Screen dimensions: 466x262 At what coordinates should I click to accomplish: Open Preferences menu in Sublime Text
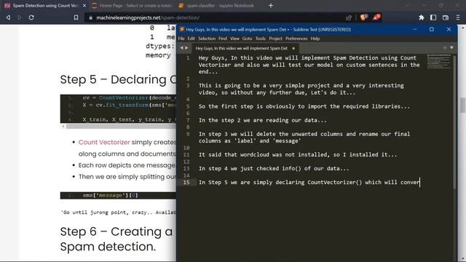tap(296, 39)
